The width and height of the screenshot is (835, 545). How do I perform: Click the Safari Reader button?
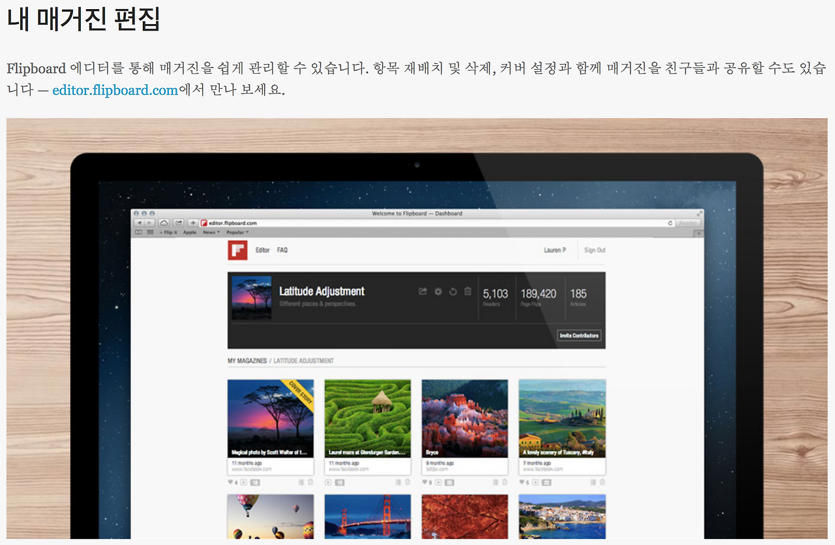pos(689,223)
